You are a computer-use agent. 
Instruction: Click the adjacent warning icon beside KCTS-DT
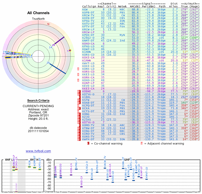pyautogui.click(x=78, y=111)
